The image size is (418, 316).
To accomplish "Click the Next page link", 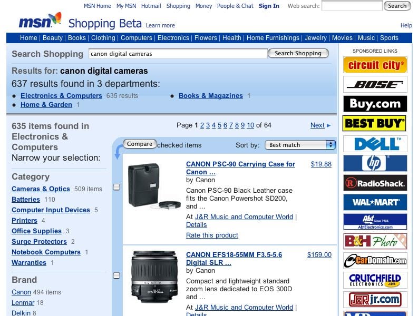I will 317,125.
